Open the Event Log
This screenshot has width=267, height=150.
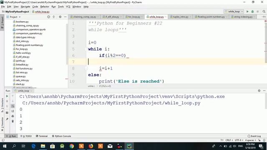(254, 136)
